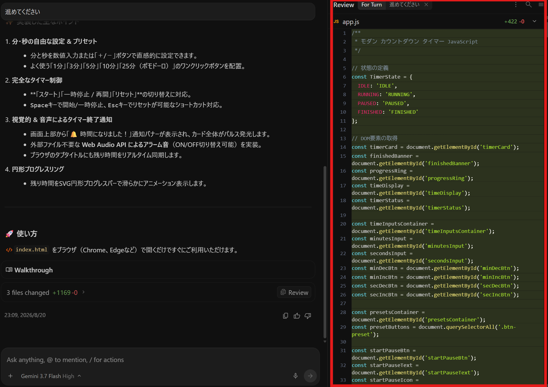Screen dimensions: 548x387
Task: Open the index.html file link
Action: coord(31,250)
